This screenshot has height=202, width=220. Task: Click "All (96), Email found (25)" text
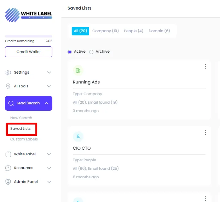96,168
